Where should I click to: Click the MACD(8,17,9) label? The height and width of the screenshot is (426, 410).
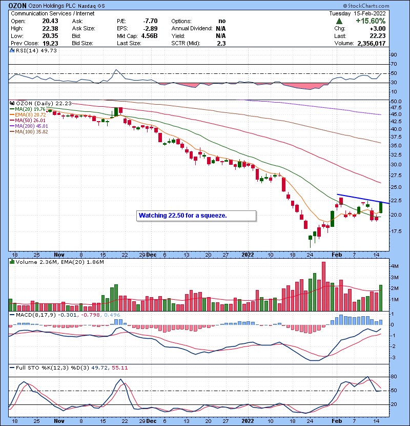pyautogui.click(x=36, y=315)
